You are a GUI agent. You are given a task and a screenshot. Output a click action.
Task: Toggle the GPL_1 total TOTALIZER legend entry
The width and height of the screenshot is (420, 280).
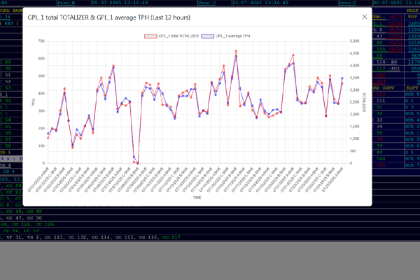[171, 36]
